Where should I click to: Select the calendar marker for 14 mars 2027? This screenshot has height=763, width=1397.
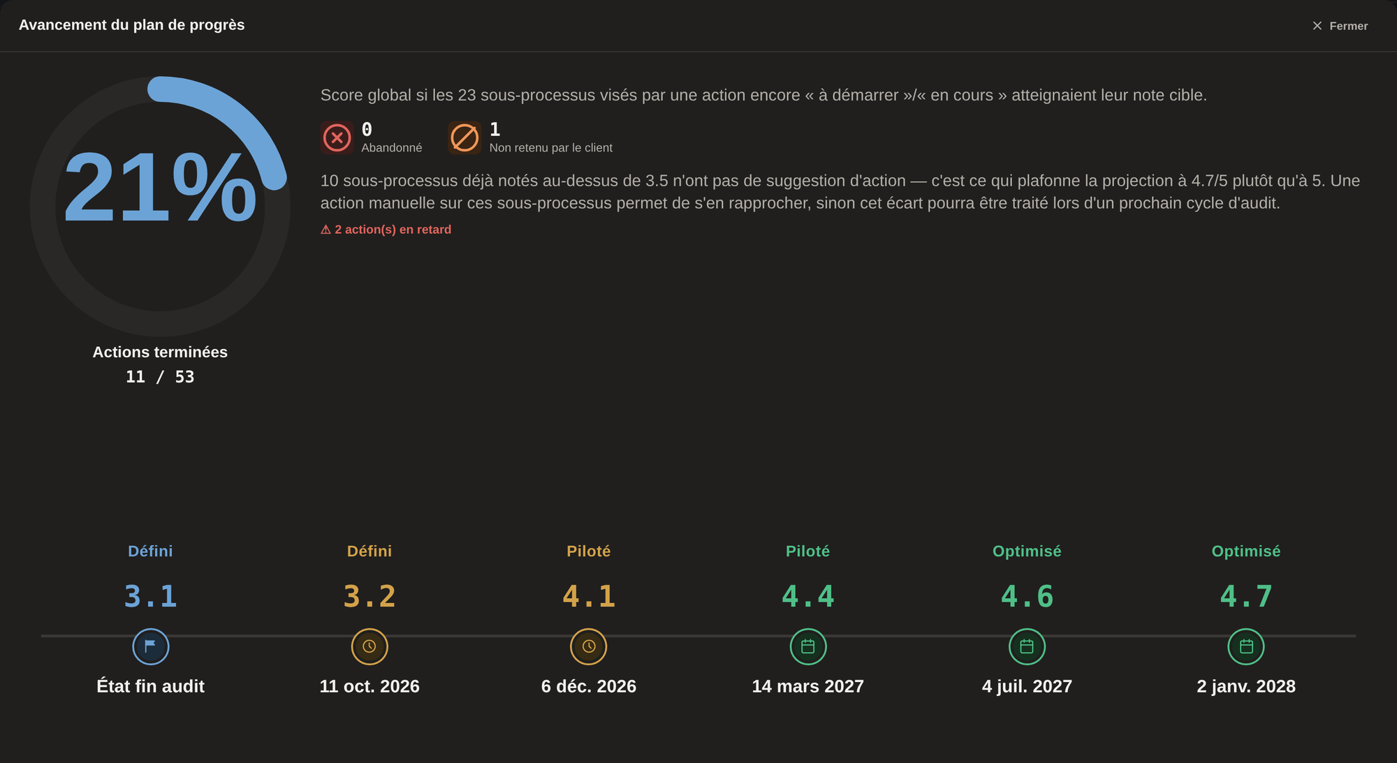pos(808,646)
